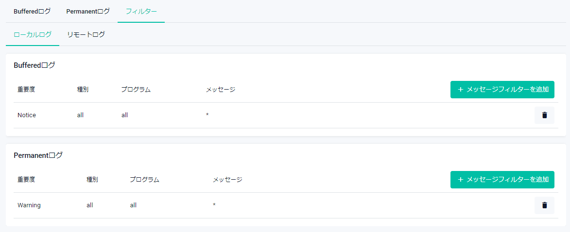Click メッセージ column header in Buffered table
Screen dimensions: 570x232
[220, 90]
